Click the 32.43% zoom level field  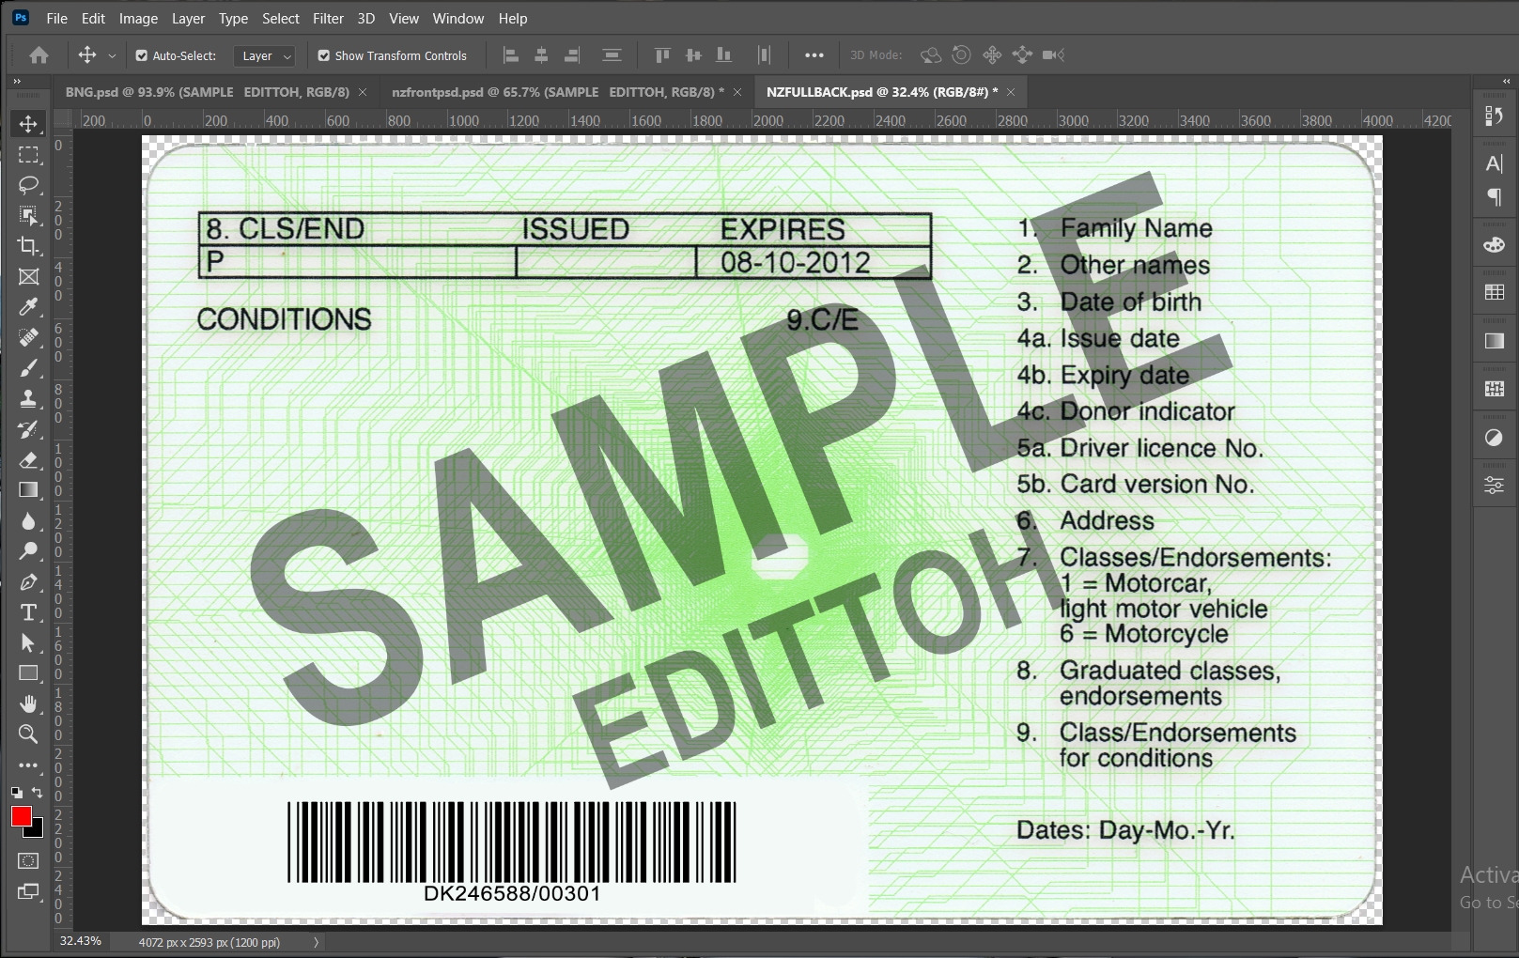pos(81,941)
